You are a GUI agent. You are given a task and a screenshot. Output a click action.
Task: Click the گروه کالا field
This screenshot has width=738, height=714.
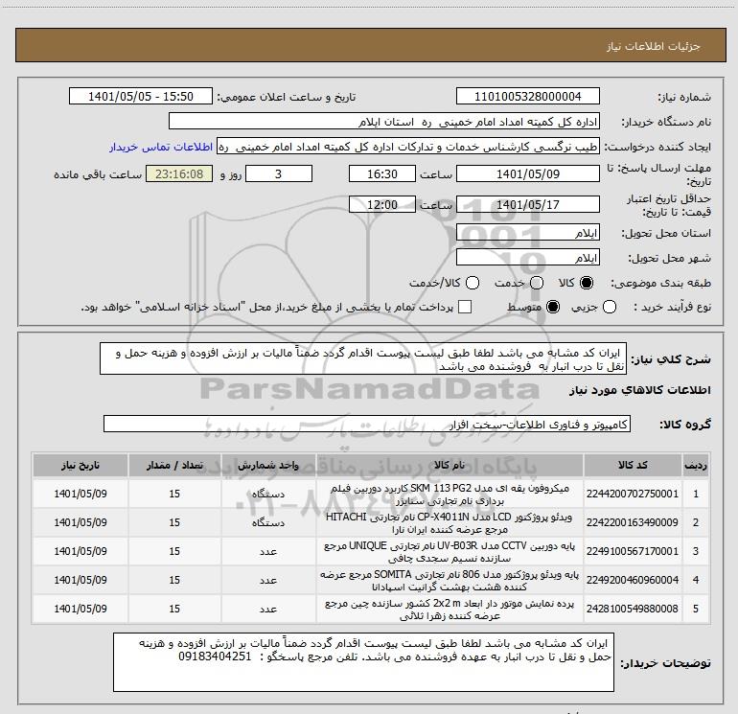click(x=367, y=424)
